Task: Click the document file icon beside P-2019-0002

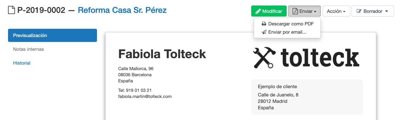Action: 11,10
